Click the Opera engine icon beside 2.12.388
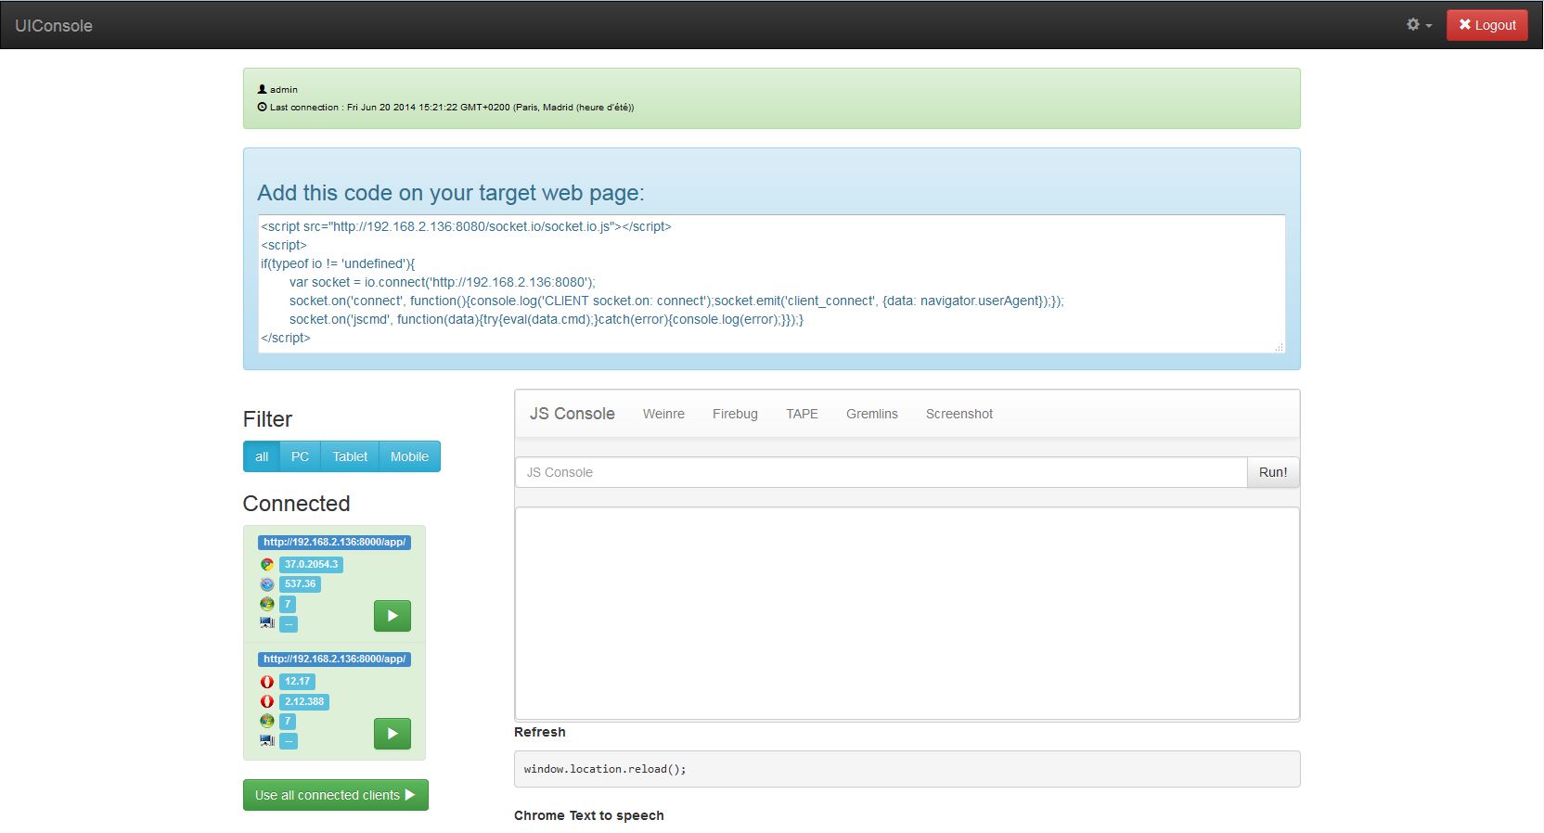The height and width of the screenshot is (833, 1544). pos(267,701)
